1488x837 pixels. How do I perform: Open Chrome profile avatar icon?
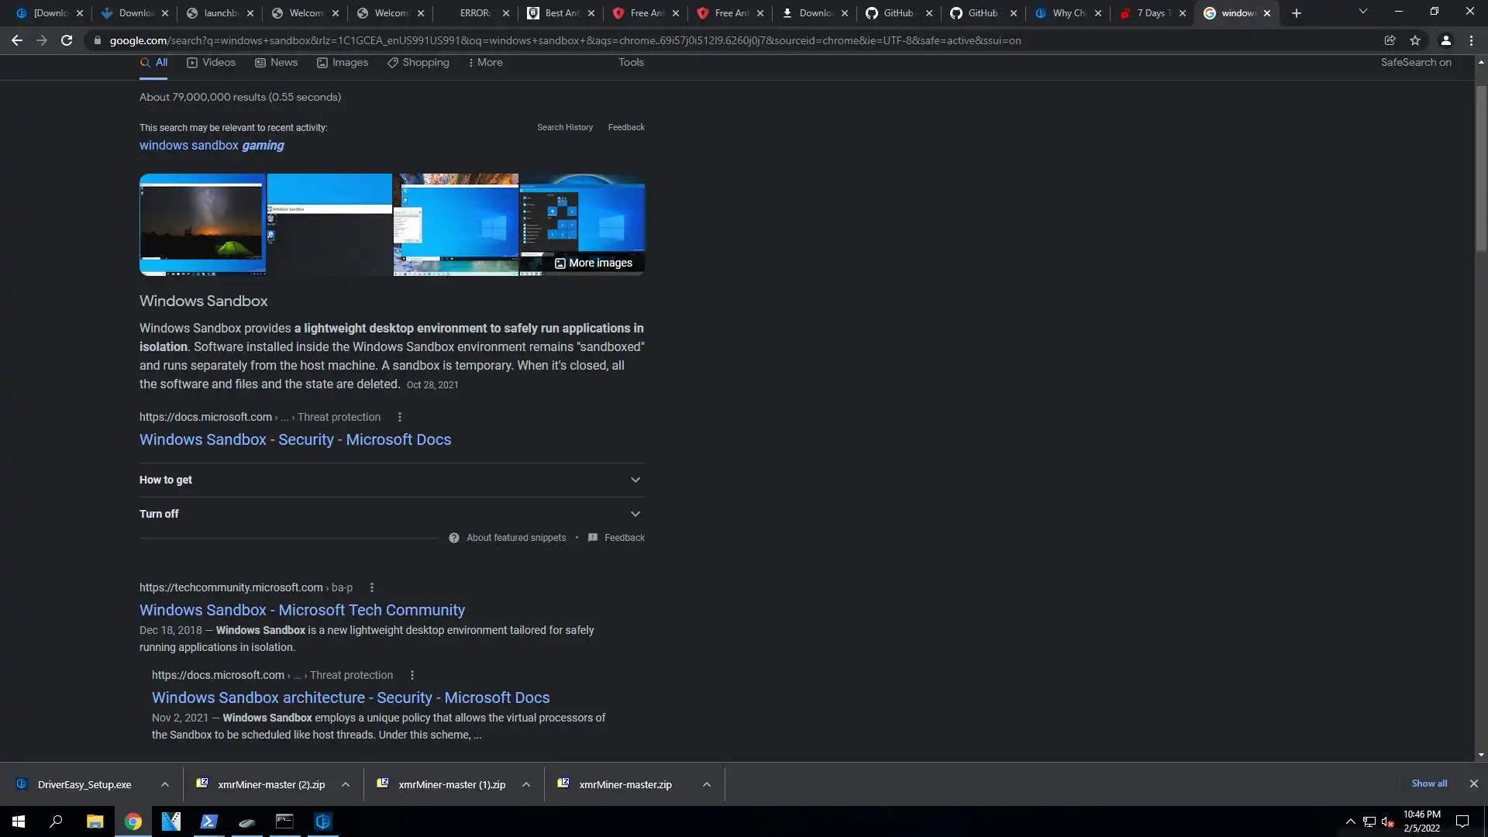[1445, 40]
